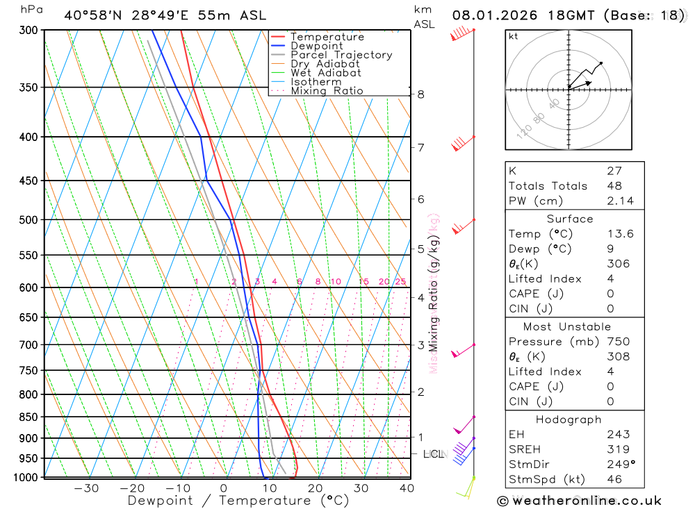Click the wind barb at 400 hPa level
Viewport: 695px width, 509px height.
coord(463,143)
